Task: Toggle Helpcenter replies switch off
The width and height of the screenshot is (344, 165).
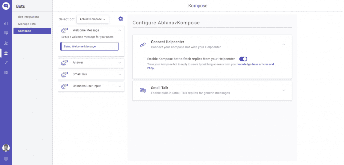Action: [243, 59]
